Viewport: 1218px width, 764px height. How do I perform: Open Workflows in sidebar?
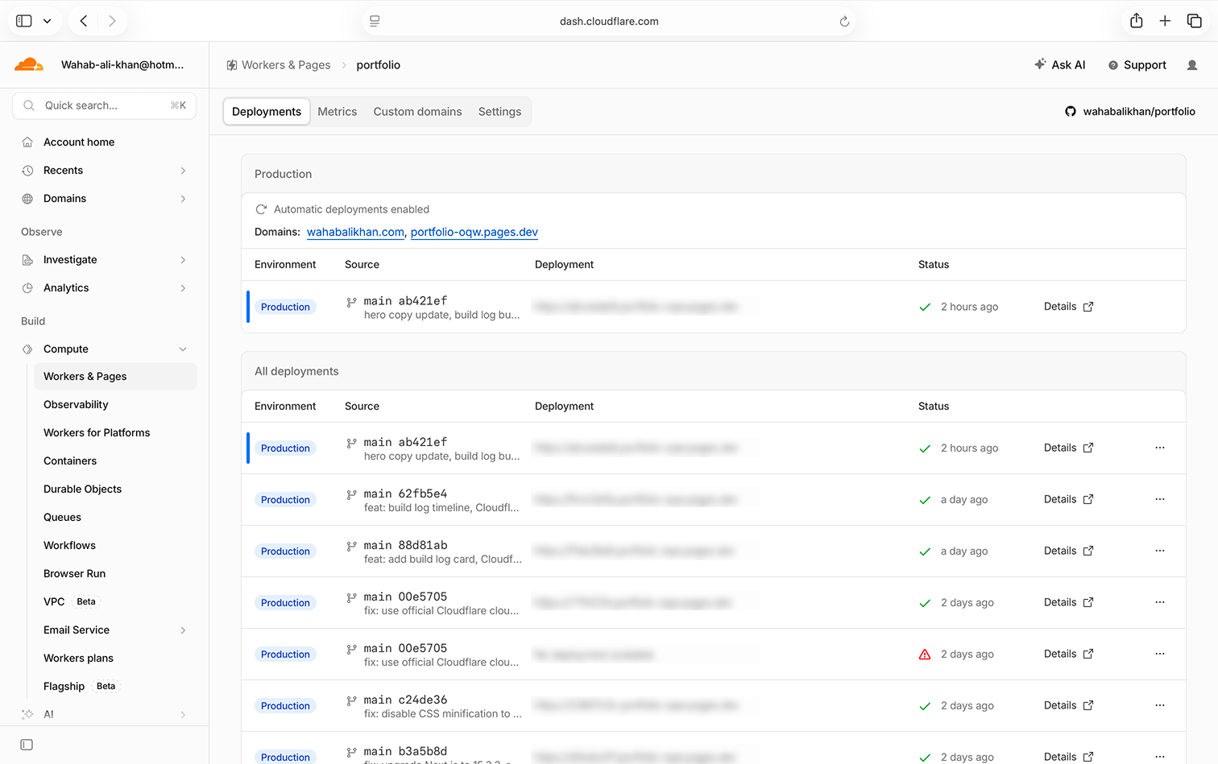click(69, 546)
